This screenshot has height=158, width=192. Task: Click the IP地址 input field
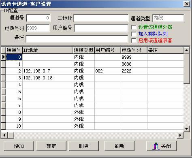point(101,18)
